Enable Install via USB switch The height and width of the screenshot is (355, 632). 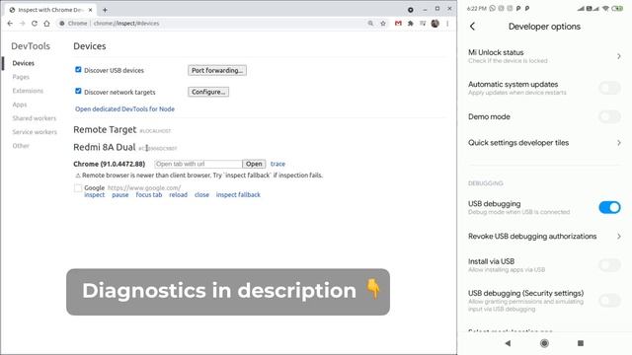(609, 265)
